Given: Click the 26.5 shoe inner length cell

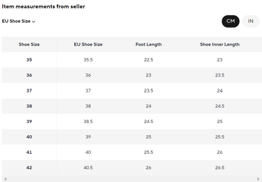Looking at the screenshot, I should tap(220, 167).
